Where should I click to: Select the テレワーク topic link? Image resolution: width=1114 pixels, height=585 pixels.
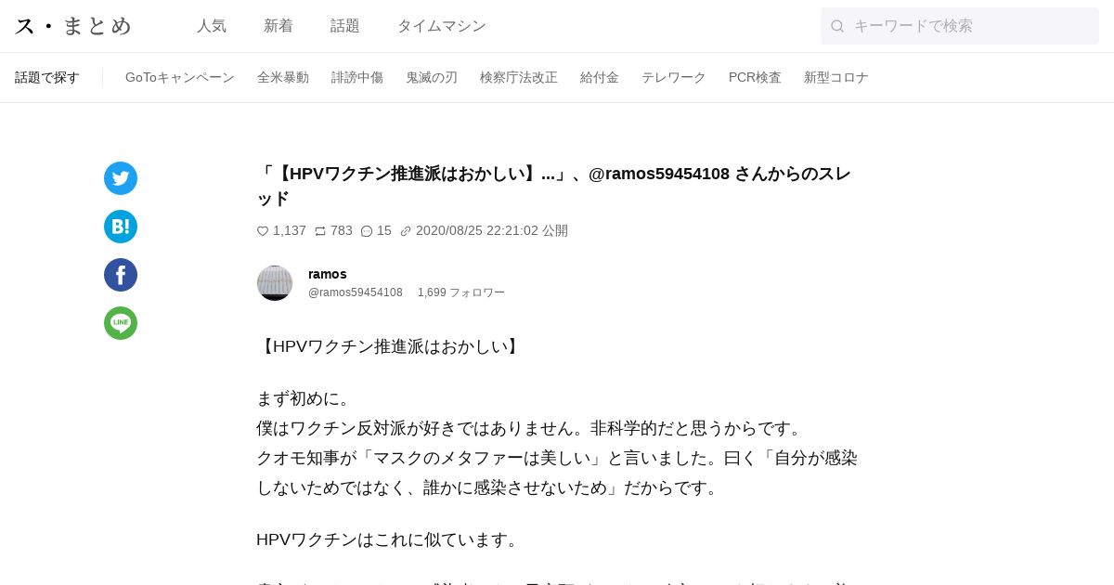[674, 77]
